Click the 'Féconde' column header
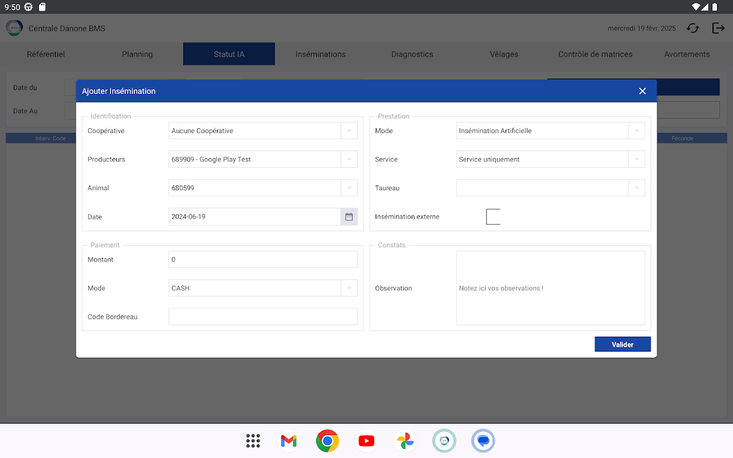 click(x=683, y=138)
